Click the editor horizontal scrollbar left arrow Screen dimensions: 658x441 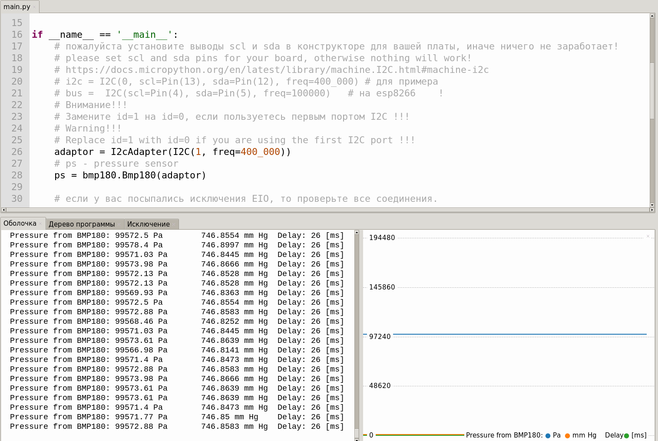tap(3, 210)
